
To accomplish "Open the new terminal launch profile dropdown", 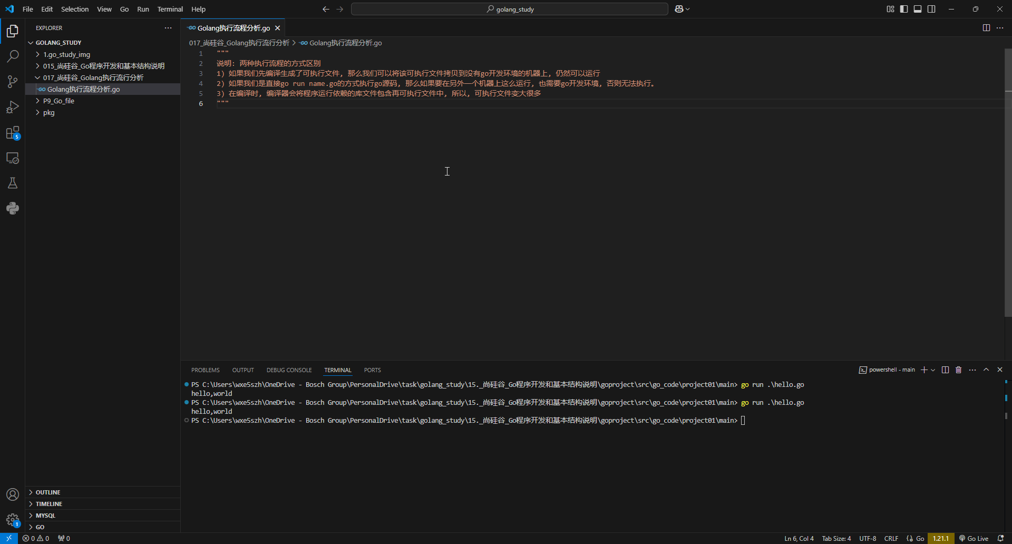I will pos(933,370).
